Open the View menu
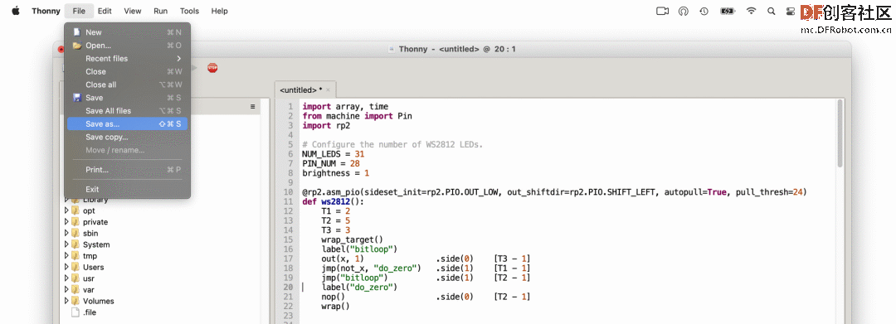 (133, 11)
